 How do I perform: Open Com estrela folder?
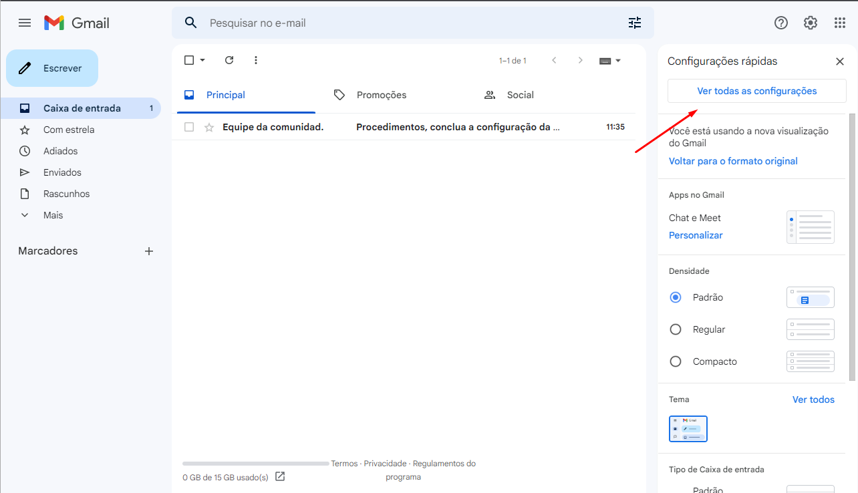coord(81,130)
